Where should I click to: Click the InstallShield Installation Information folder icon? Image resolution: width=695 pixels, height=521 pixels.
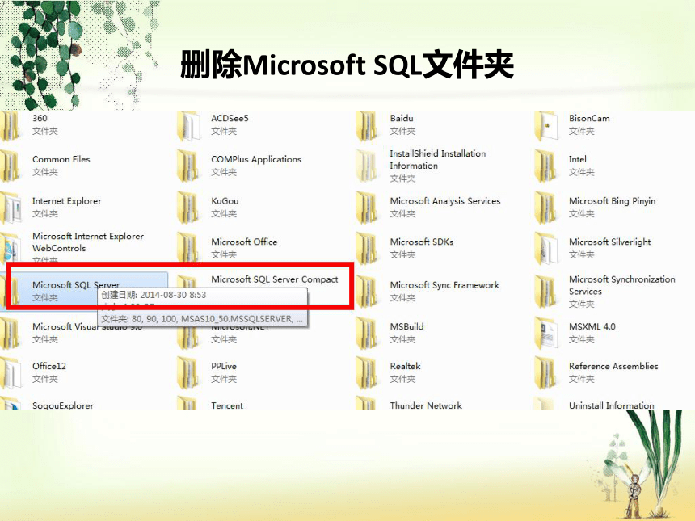click(x=367, y=166)
